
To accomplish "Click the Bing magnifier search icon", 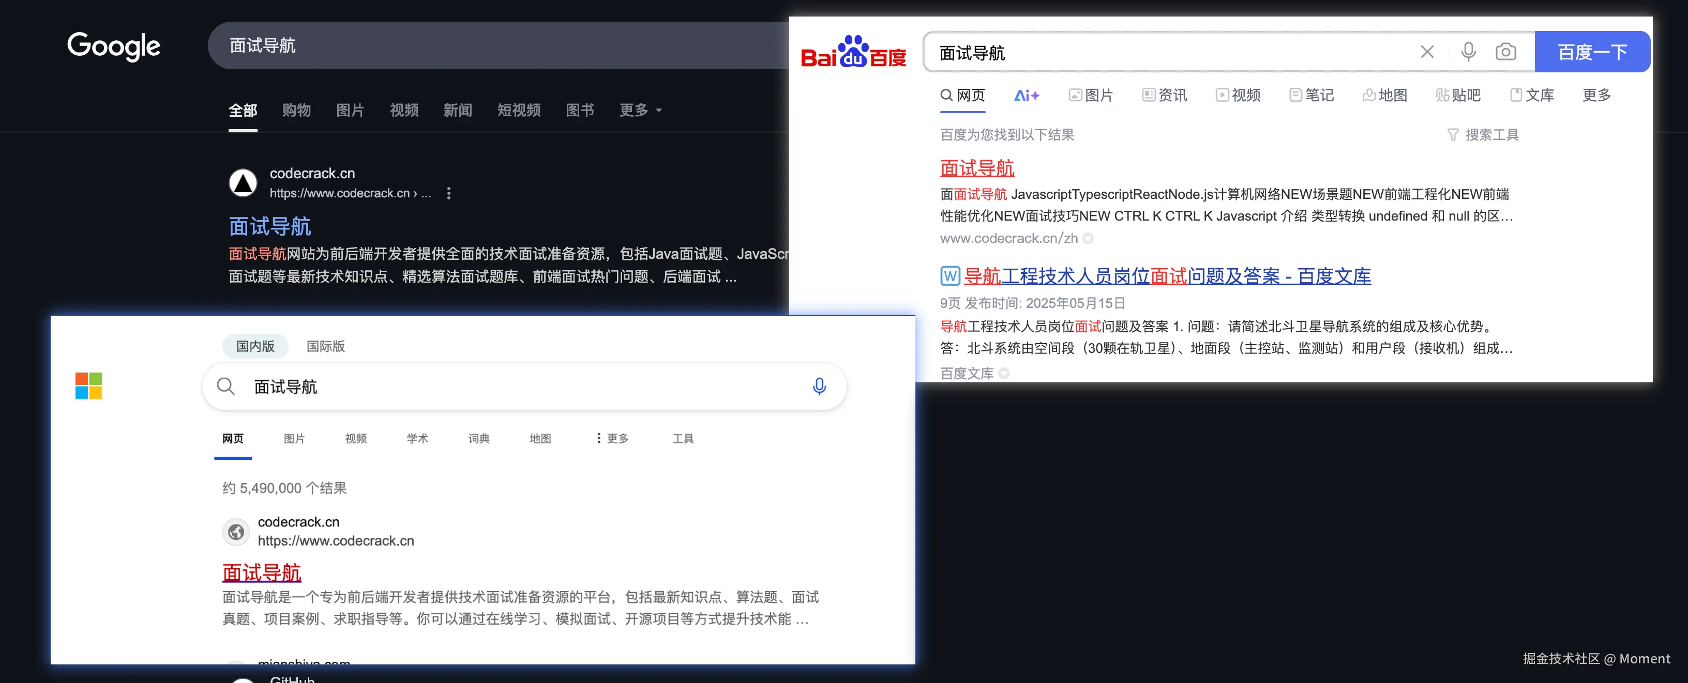I will tap(225, 386).
